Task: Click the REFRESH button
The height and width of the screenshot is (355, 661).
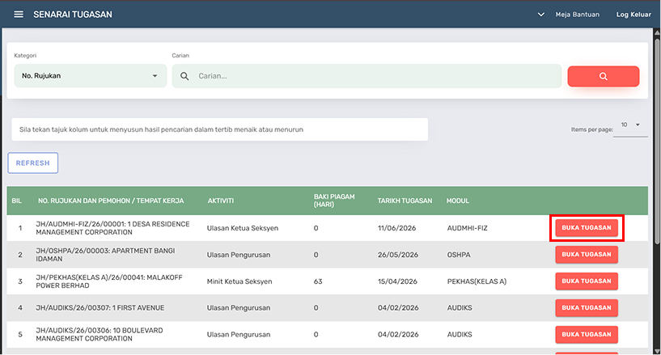Action: coord(33,163)
